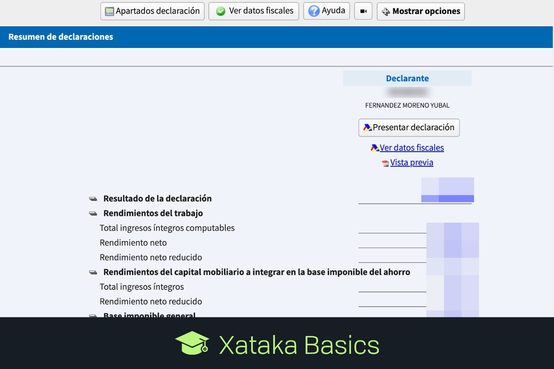Click Resultado de la declaración heading
554x369 pixels.
(x=157, y=198)
